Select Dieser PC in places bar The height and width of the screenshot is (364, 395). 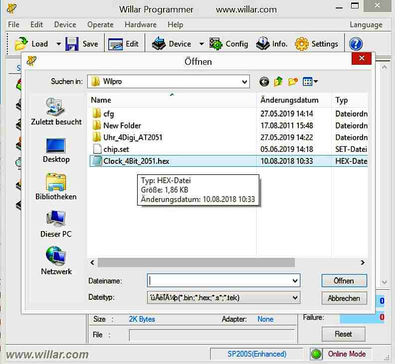point(56,224)
